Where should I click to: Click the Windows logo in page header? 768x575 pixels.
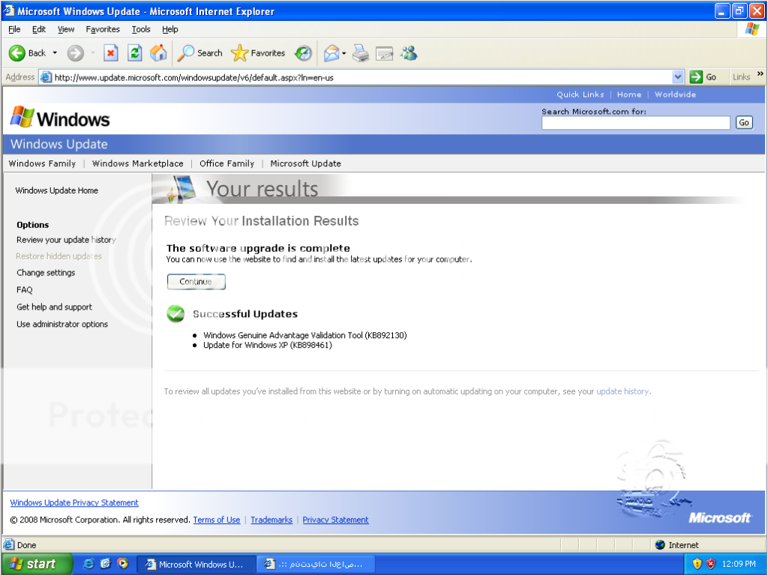[x=60, y=118]
